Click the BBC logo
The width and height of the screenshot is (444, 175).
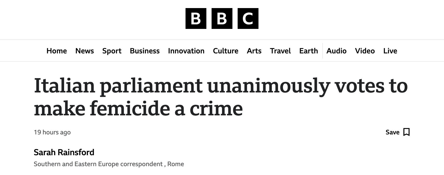tap(222, 18)
